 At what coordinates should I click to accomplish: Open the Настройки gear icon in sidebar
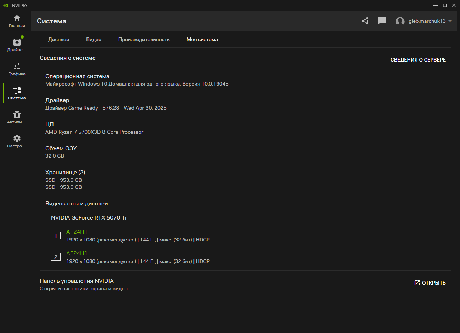click(x=17, y=138)
